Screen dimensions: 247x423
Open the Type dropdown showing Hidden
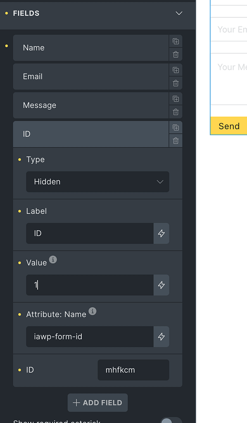(97, 182)
